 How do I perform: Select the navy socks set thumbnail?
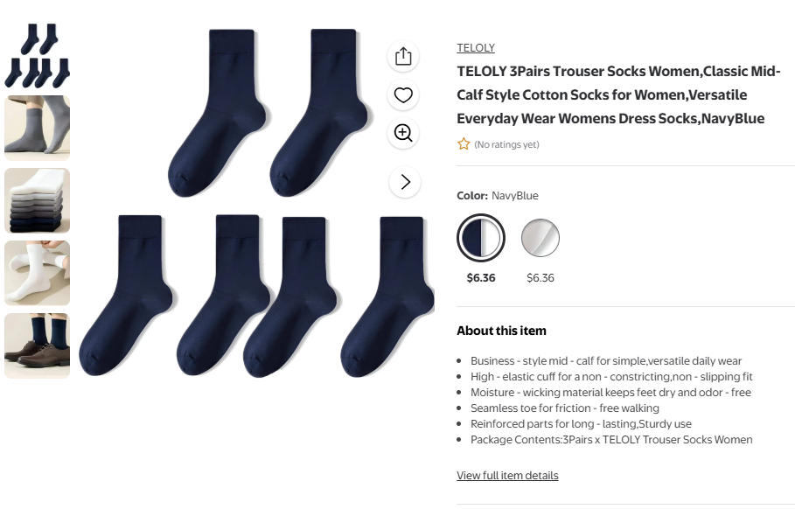pyautogui.click(x=37, y=56)
